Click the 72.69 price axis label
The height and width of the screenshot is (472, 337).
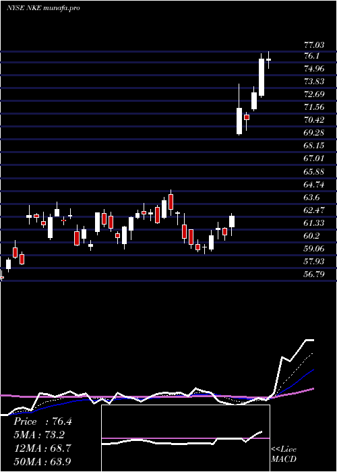314,94
